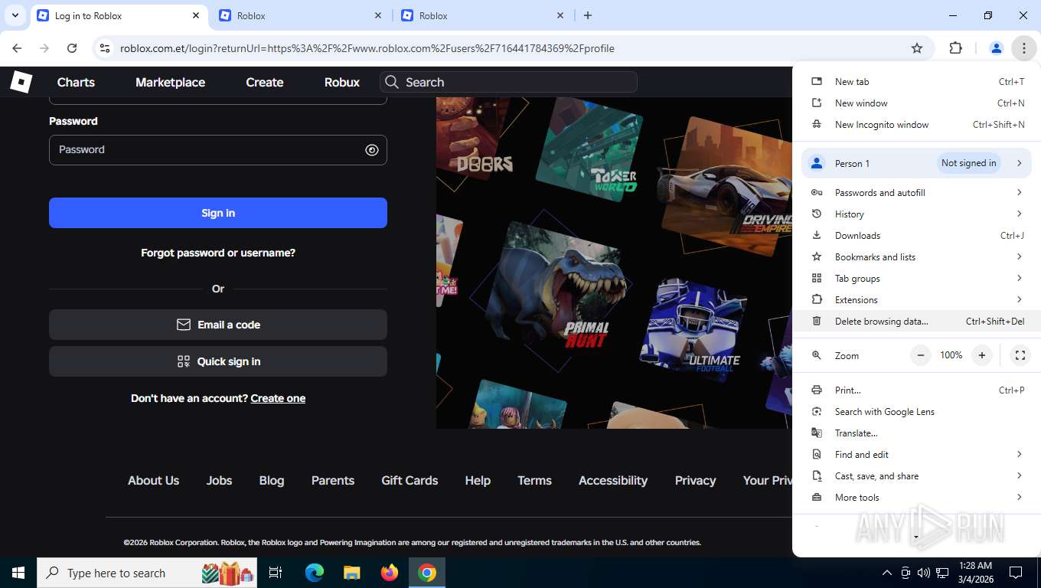The image size is (1041, 588).
Task: Open the Extensions puzzle icon in toolbar
Action: pos(955,48)
